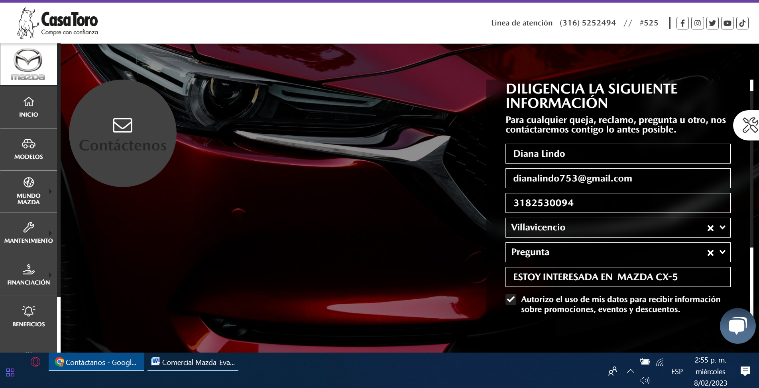Click the CasaToro bull logo
Screen dimensions: 759x388
pos(57,23)
